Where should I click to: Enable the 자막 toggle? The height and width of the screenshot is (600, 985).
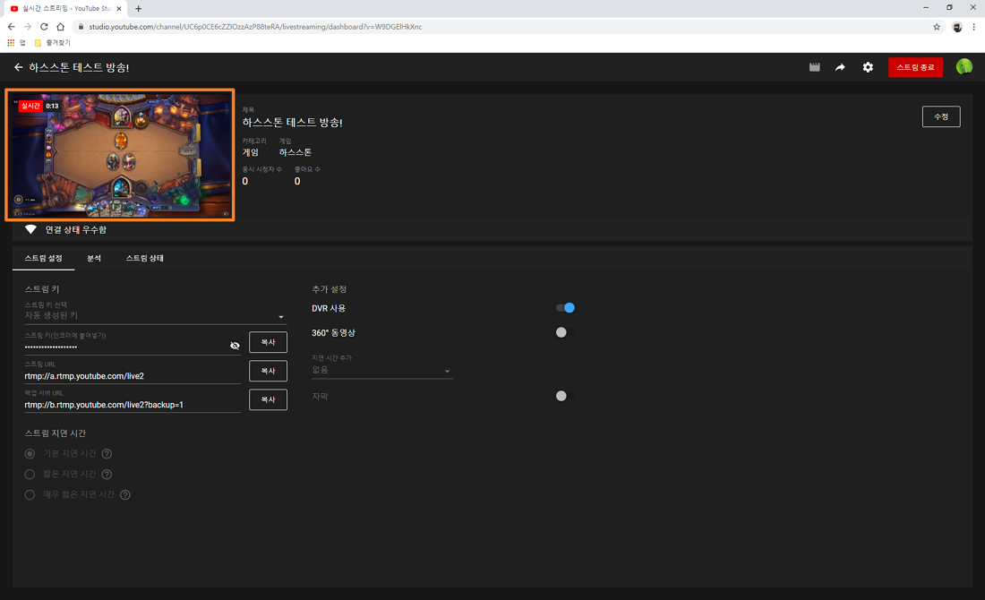coord(564,396)
